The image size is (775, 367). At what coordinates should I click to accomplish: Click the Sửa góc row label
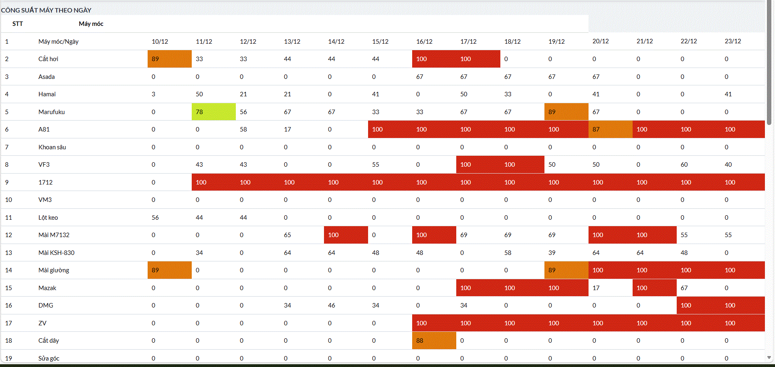(x=49, y=359)
